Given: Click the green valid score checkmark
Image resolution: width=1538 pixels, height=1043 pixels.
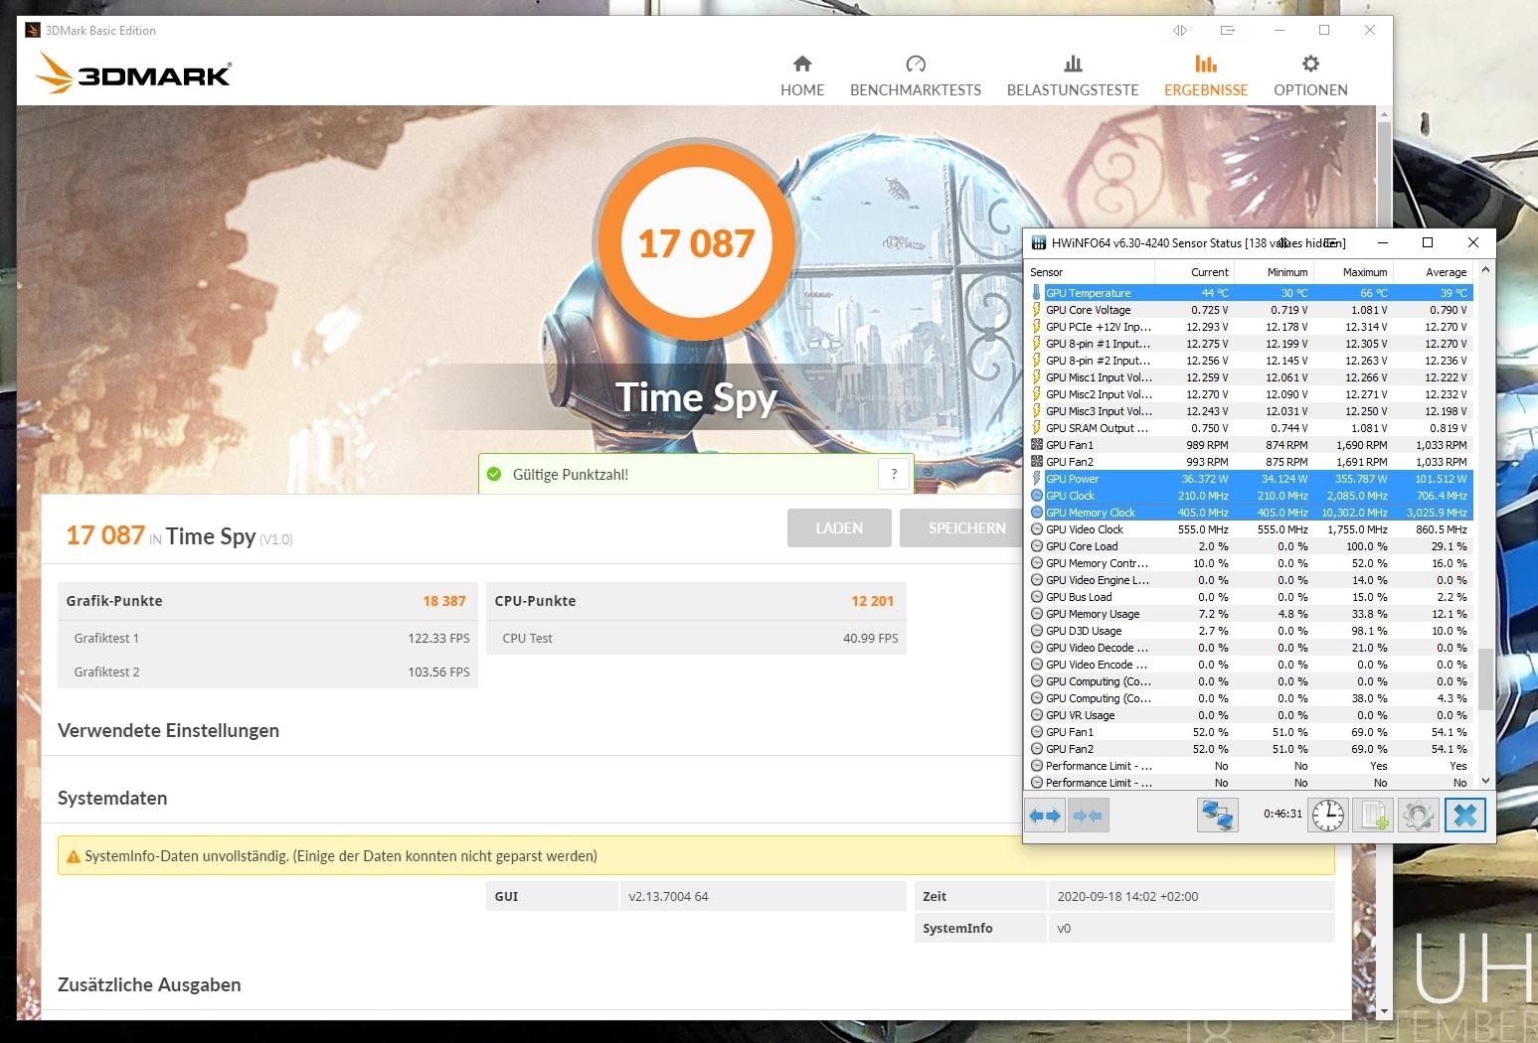Looking at the screenshot, I should 494,474.
